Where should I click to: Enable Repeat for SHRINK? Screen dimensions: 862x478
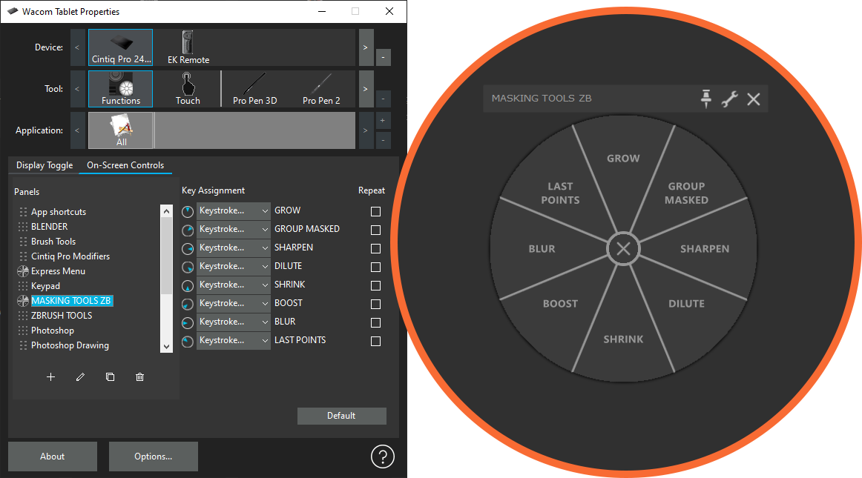375,286
